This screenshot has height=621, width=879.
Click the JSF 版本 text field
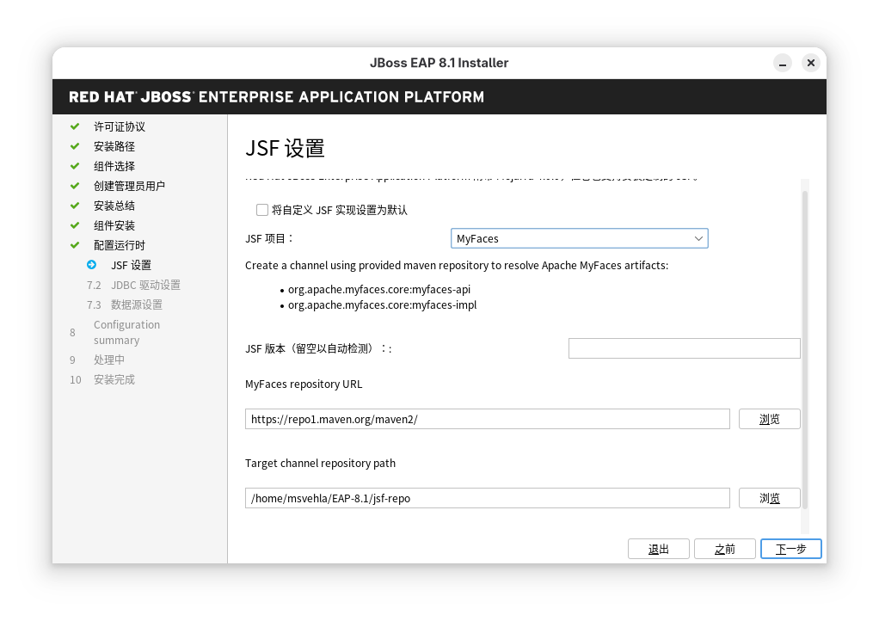[684, 348]
